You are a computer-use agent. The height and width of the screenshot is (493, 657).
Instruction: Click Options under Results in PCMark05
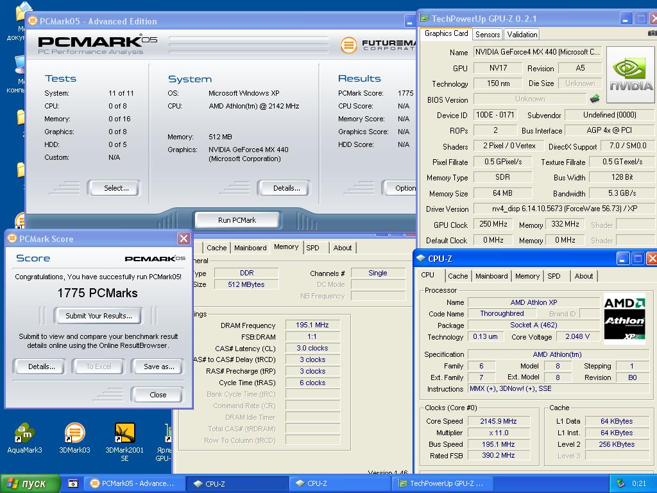[x=400, y=188]
